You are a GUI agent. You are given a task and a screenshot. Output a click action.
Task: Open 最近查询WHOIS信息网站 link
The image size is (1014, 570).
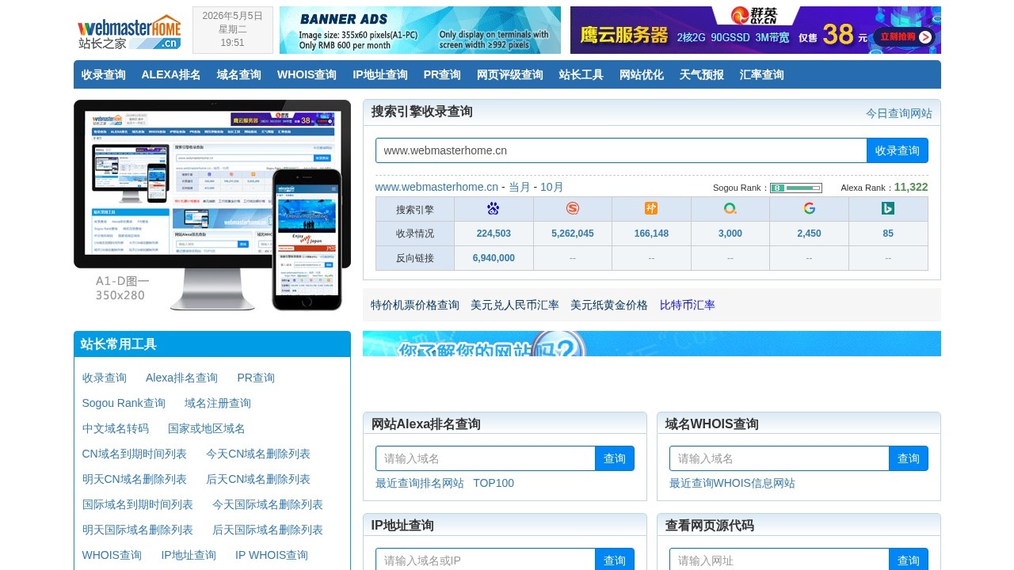tap(732, 483)
